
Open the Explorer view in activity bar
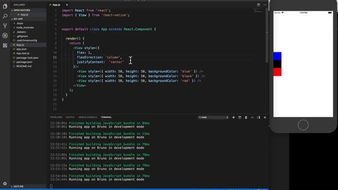(5, 6)
